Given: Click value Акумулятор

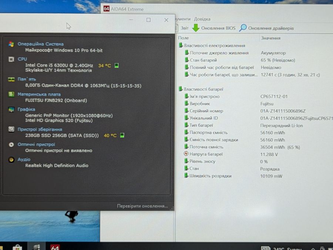Looking at the screenshot, I should [x=273, y=53].
